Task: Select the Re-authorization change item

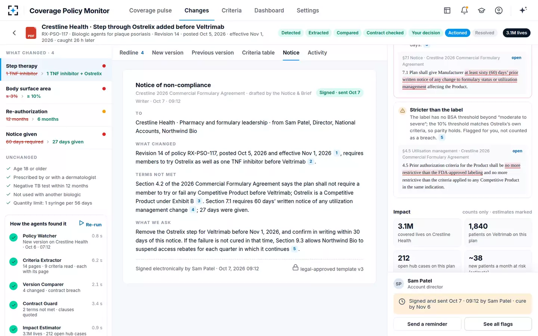Action: pos(56,115)
